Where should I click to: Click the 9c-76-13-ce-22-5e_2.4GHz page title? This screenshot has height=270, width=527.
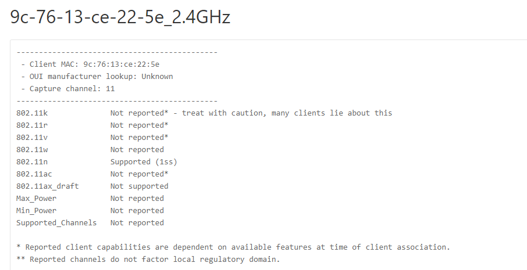tap(120, 17)
